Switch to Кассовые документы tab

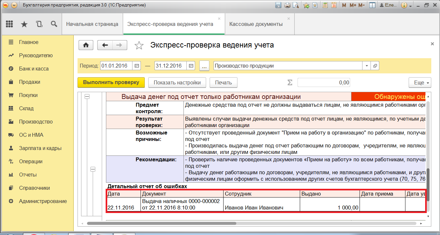pos(256,24)
